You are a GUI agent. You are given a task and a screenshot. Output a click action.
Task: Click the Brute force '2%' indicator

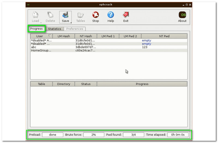pos(94,135)
